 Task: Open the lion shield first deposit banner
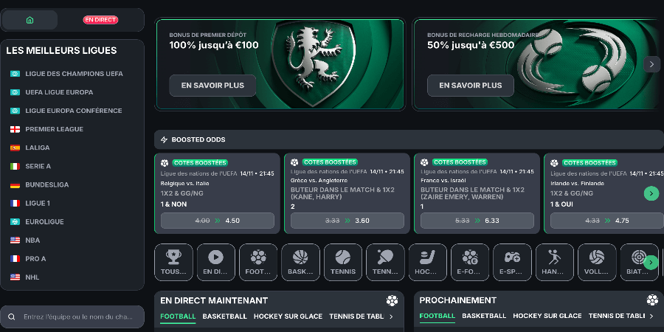coord(280,64)
